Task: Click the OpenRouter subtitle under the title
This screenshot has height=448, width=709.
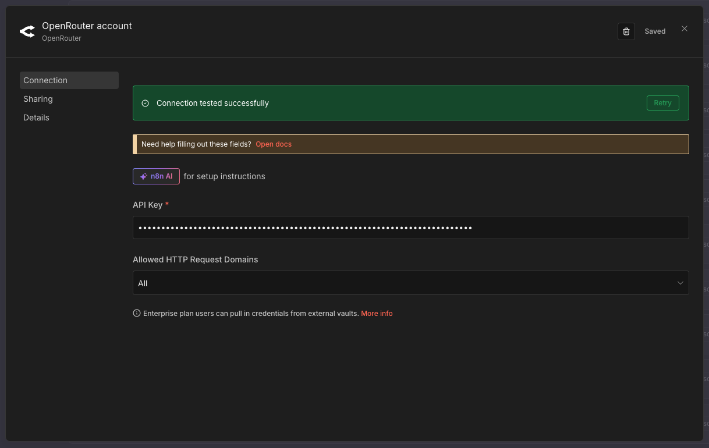Action: click(62, 38)
